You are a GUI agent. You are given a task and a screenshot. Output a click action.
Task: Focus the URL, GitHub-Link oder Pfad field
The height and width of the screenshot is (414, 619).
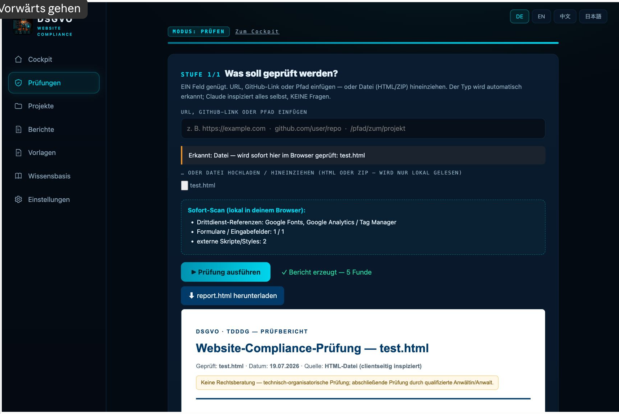point(363,128)
